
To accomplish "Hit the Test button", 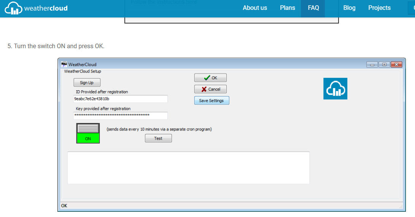I will pyautogui.click(x=158, y=138).
